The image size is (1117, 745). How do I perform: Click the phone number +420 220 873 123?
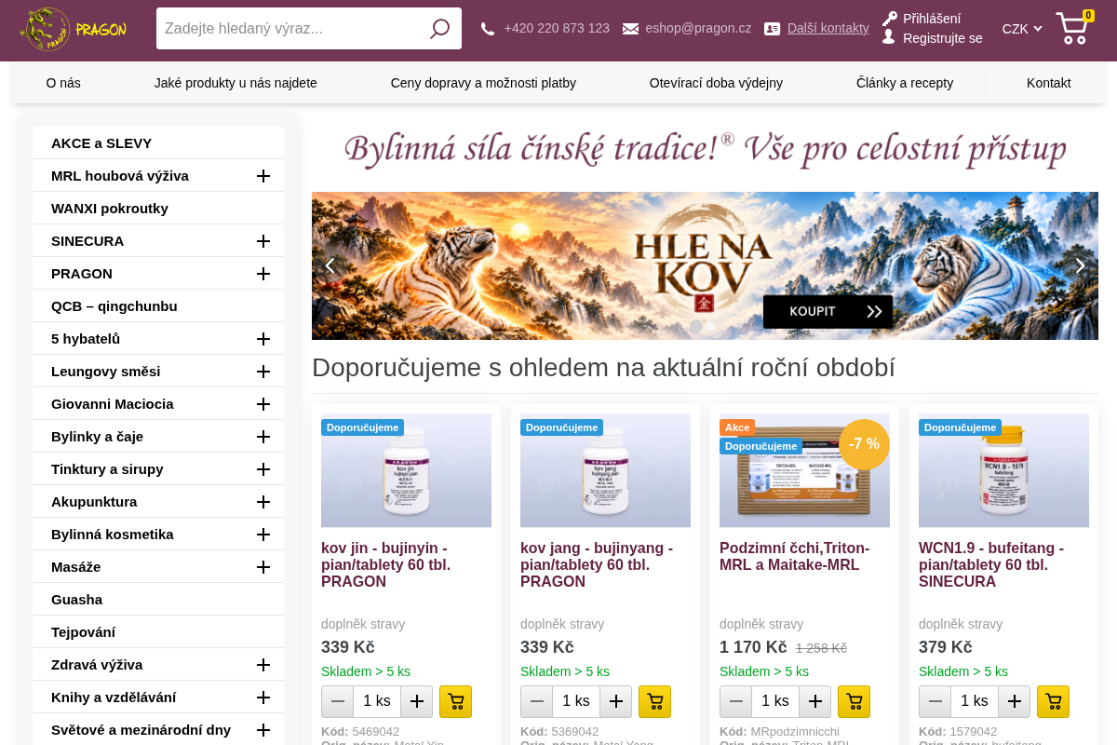point(557,28)
